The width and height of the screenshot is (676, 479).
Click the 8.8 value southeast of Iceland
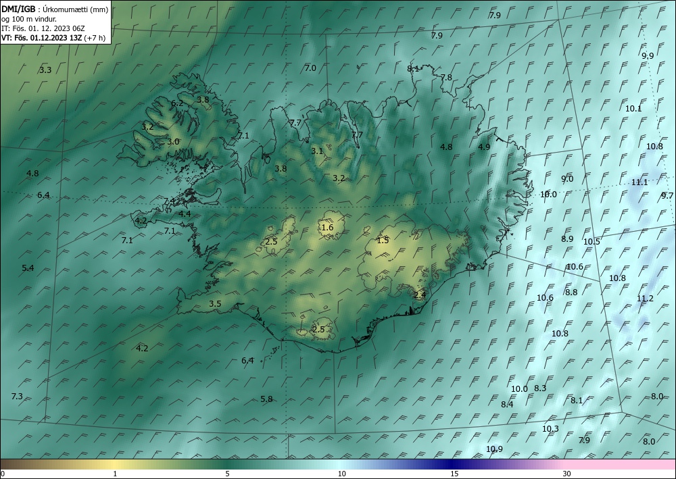(571, 292)
